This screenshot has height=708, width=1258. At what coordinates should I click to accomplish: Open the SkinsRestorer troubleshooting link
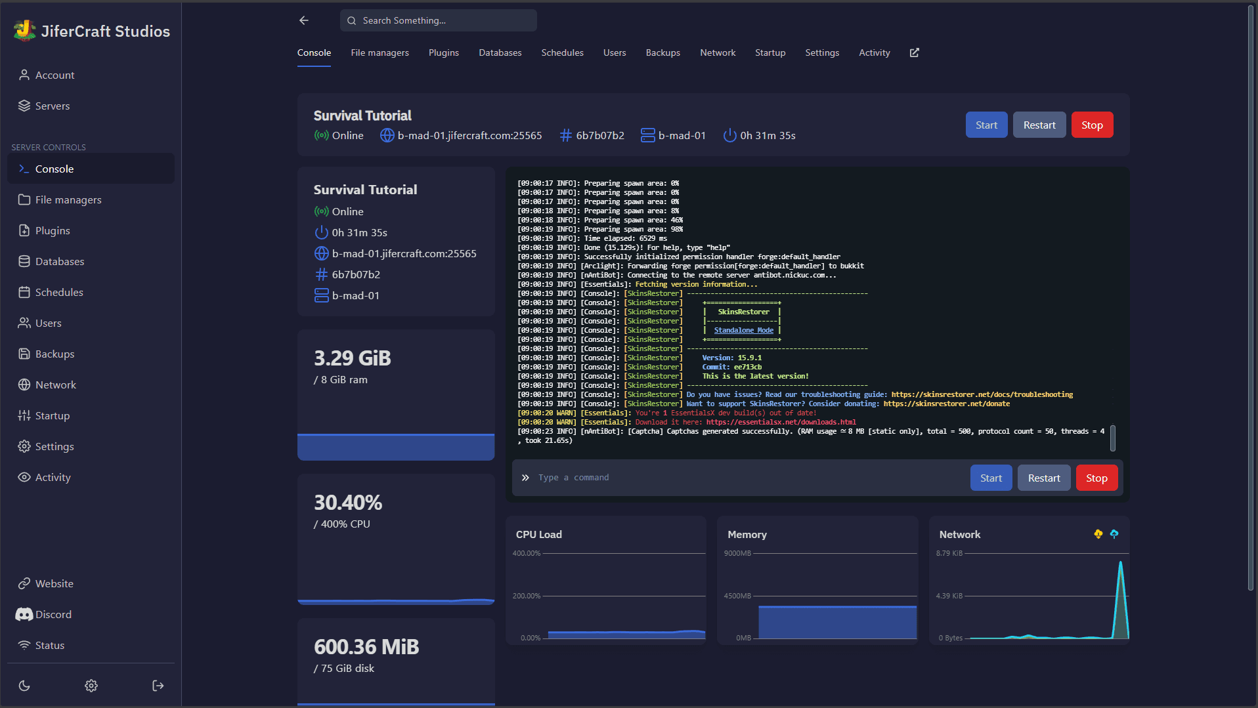click(982, 394)
